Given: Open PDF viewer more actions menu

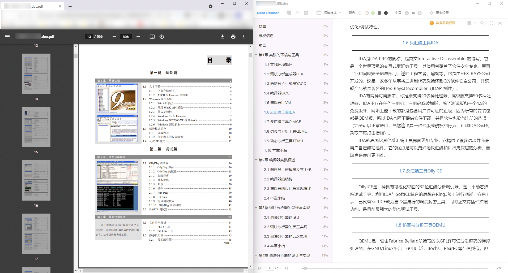Looking at the screenshot, I should click(244, 37).
